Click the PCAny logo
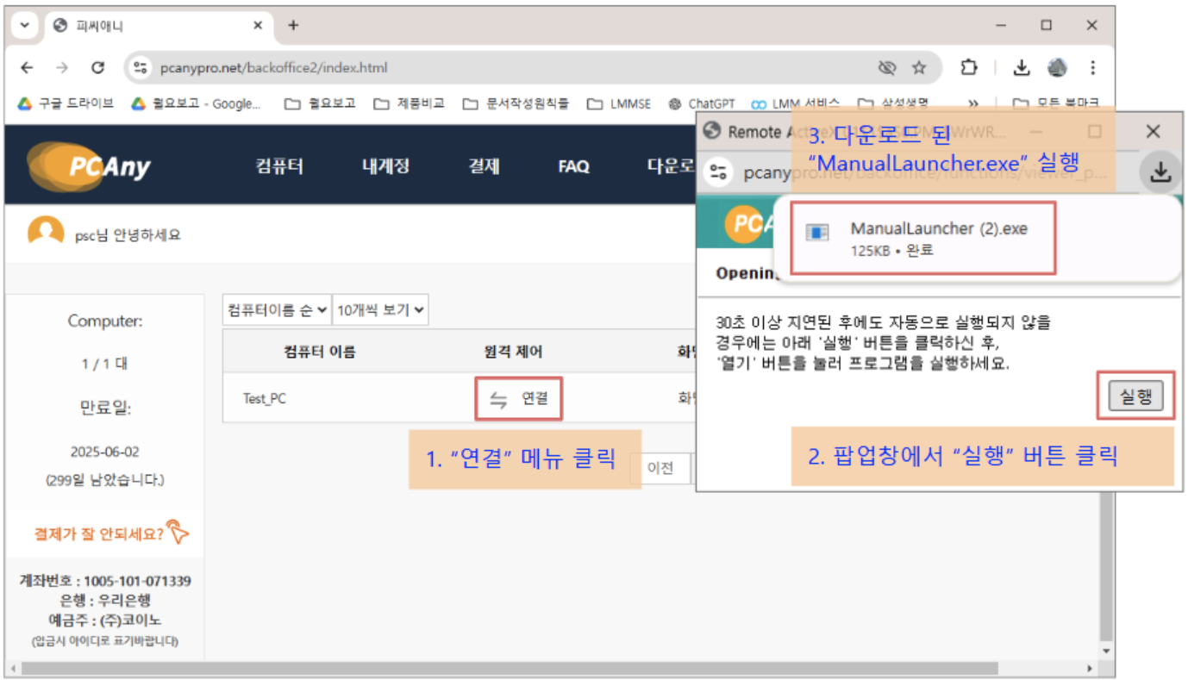1188x680 pixels. [x=89, y=165]
